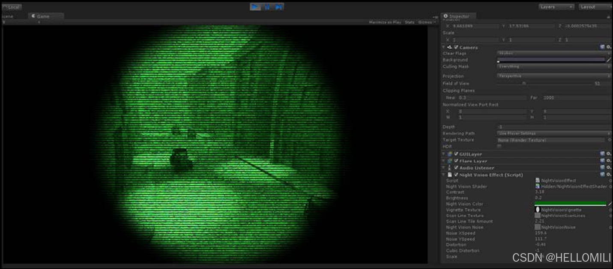This screenshot has width=613, height=269.
Task: Click the Hidden/NightVisionEffectShader field
Action: 571,186
